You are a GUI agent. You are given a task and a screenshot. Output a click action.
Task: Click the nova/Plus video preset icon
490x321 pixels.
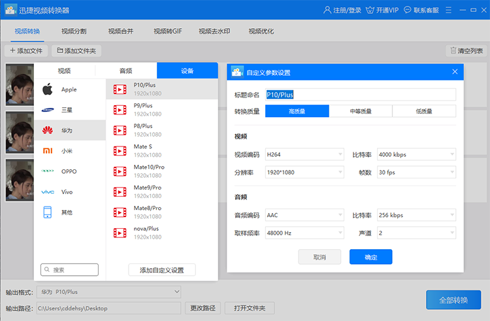(x=120, y=233)
